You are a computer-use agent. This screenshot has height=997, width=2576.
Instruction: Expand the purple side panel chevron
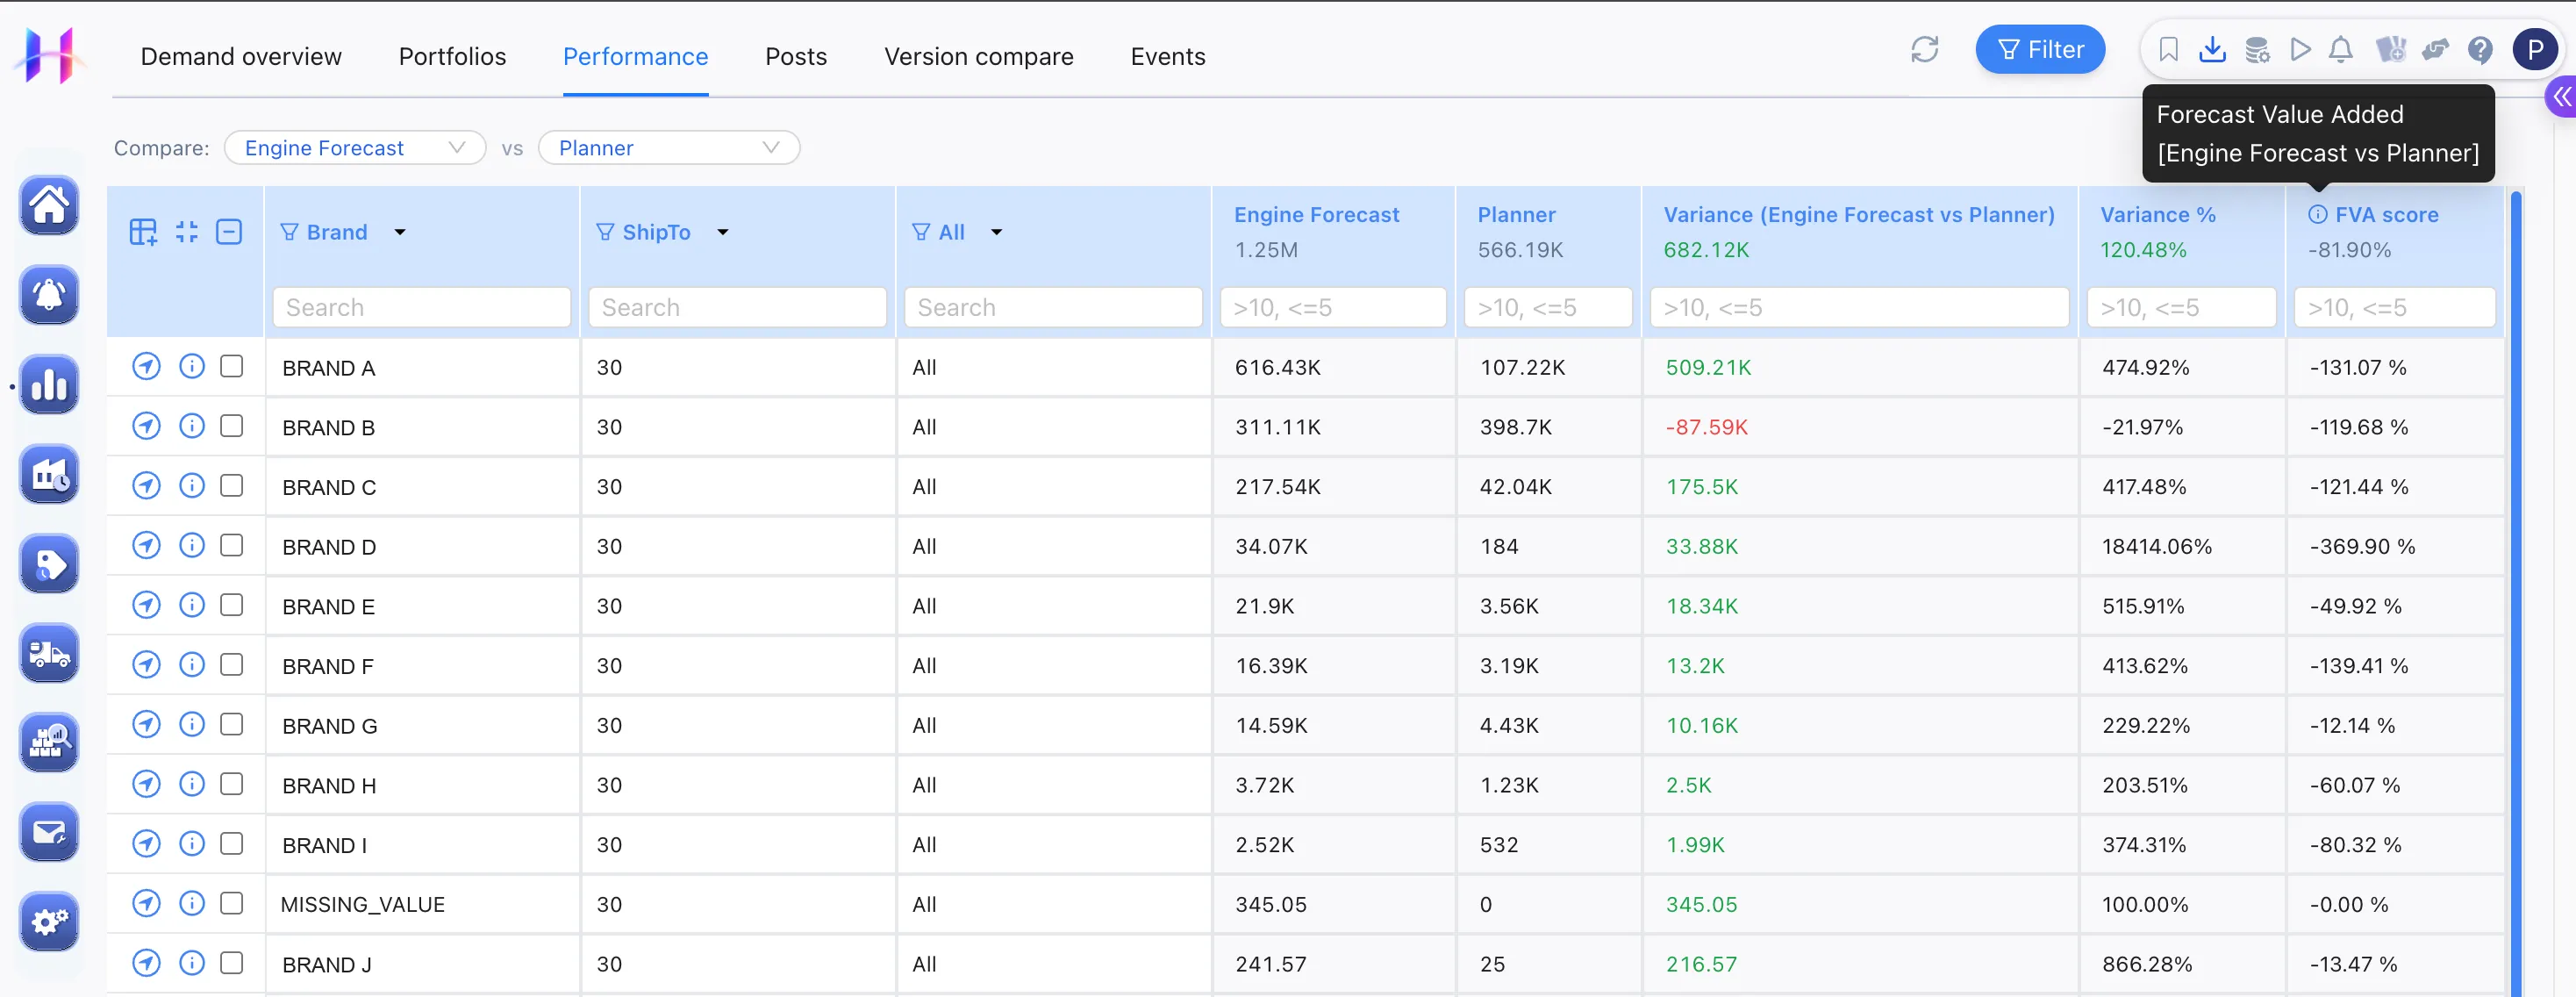point(2561,97)
